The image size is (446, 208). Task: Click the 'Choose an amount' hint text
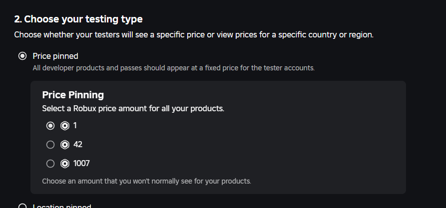(146, 181)
